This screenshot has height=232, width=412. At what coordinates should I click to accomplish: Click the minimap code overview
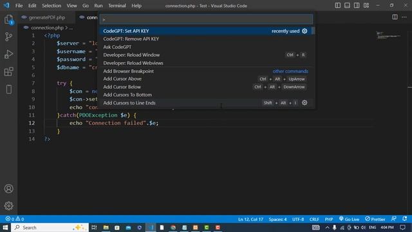388,35
